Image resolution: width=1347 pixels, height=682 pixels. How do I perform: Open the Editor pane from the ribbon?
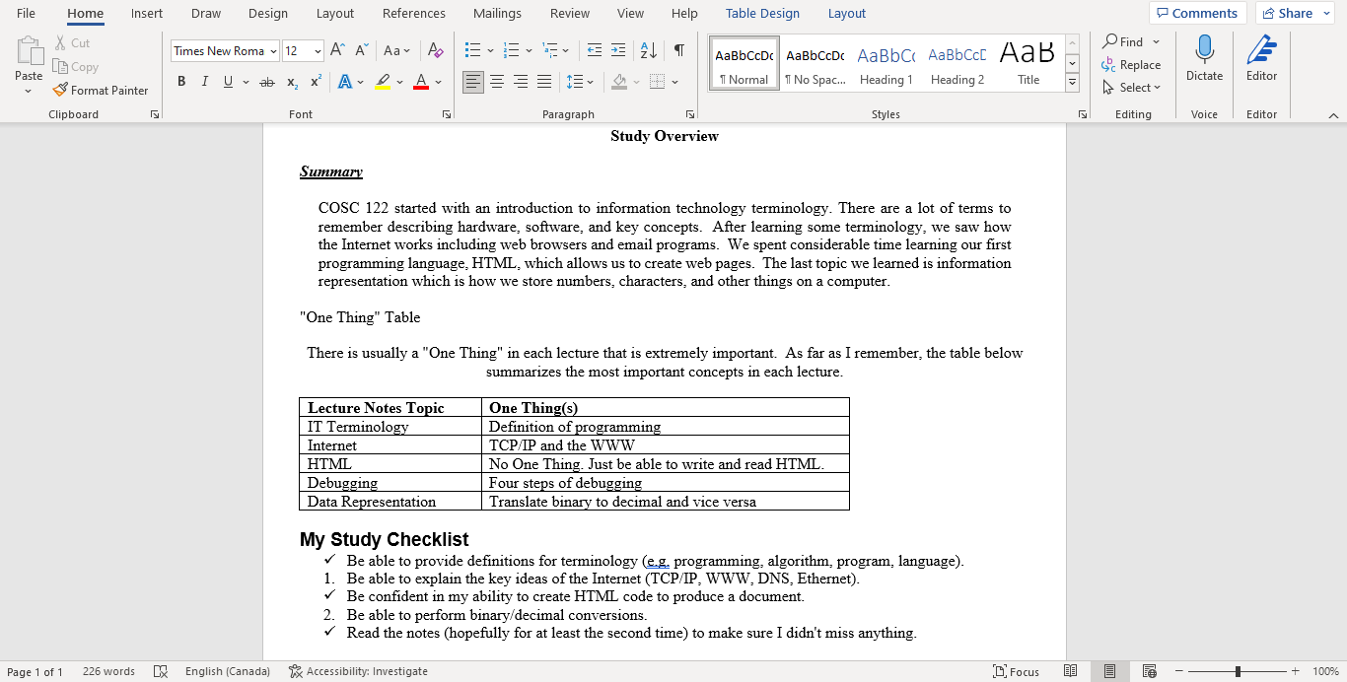[1261, 58]
